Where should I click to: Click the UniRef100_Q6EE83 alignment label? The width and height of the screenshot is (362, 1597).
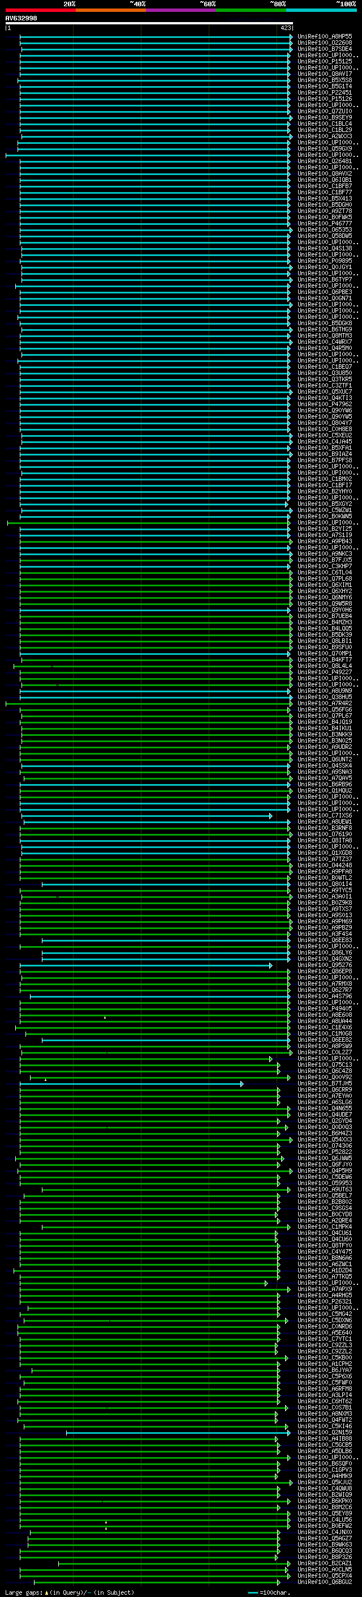pos(324,940)
